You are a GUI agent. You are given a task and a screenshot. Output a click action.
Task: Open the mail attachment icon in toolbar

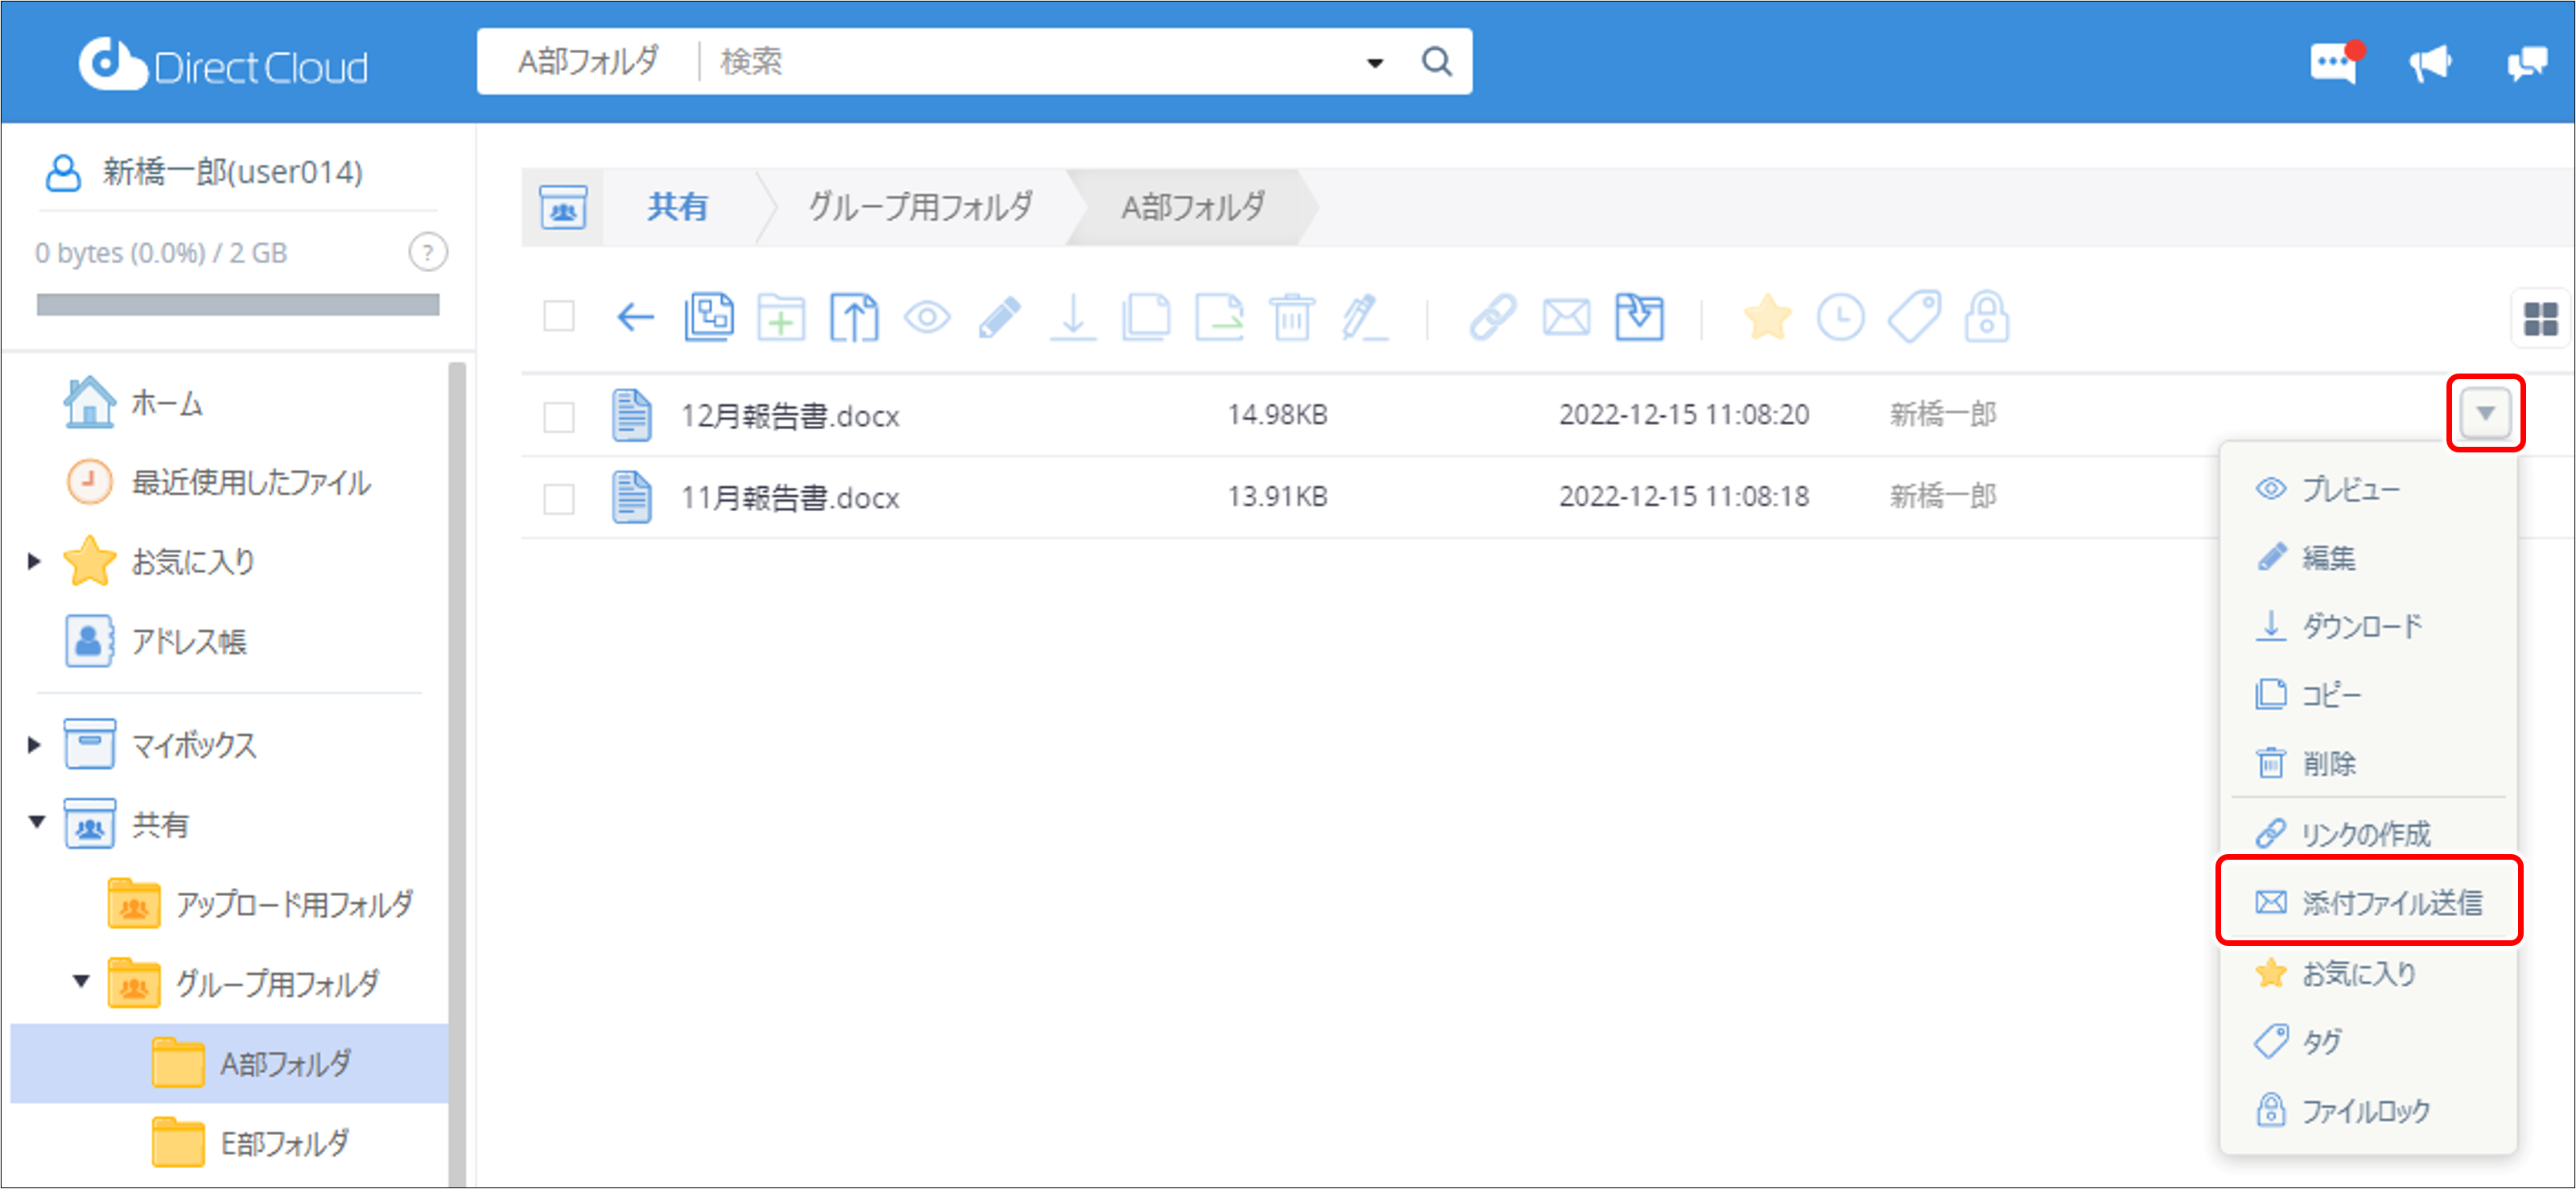1565,317
